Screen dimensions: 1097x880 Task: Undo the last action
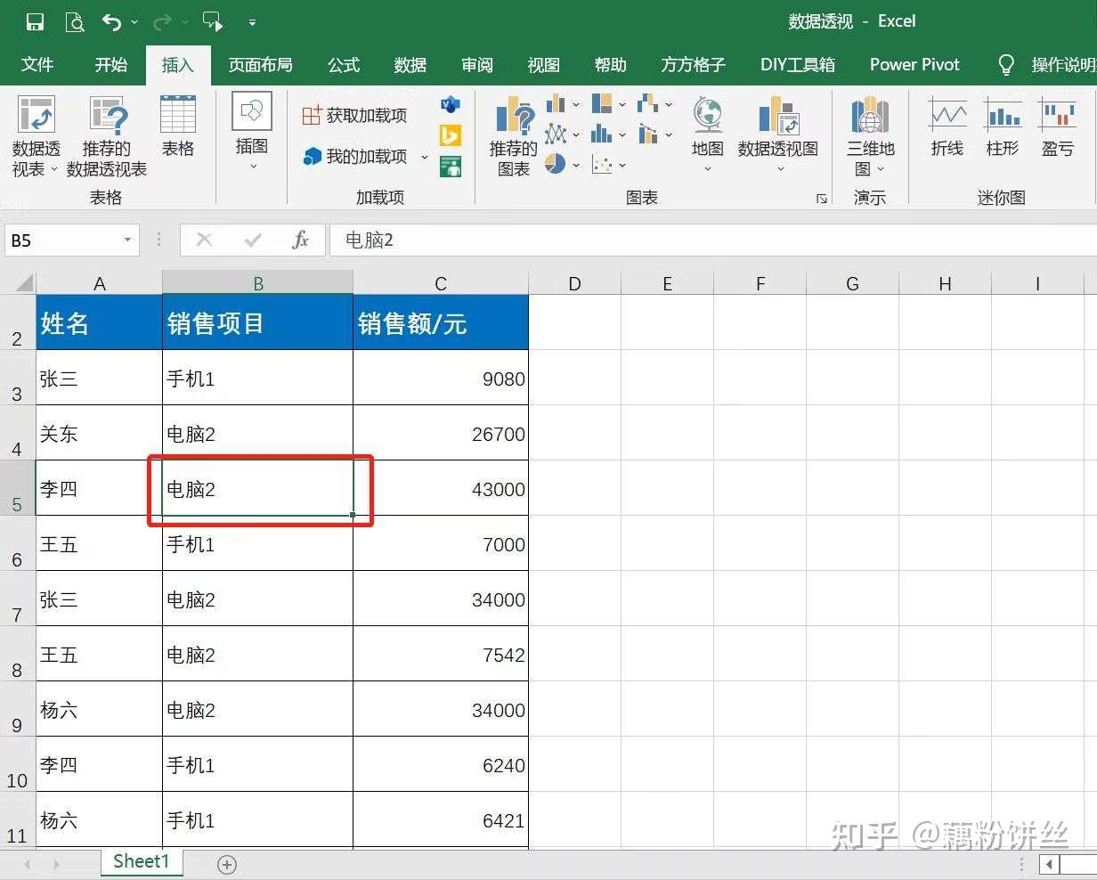111,21
